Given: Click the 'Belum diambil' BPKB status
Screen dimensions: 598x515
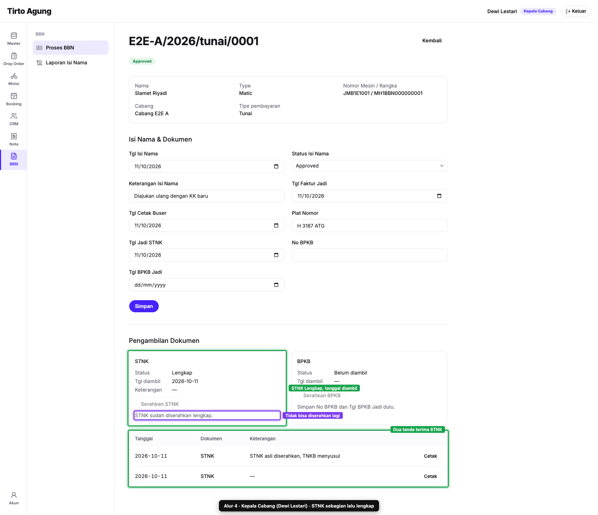Looking at the screenshot, I should pos(351,373).
